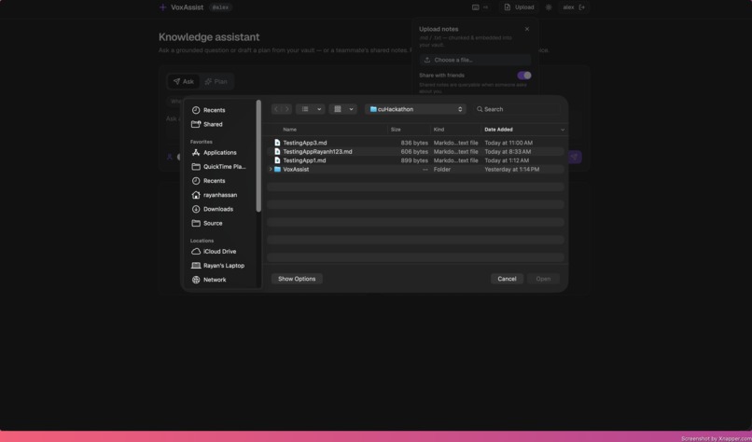The height and width of the screenshot is (442, 752).
Task: Select the TestingApp1.md file icon
Action: click(x=277, y=160)
